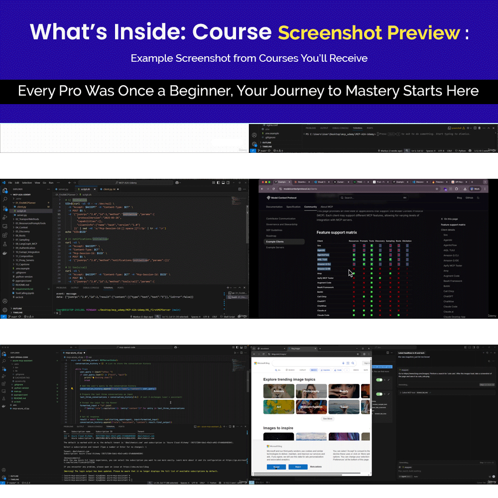
Task: Open Extensions icon in MCP-A2A-Udemy activity bar
Action: [x=5, y=236]
